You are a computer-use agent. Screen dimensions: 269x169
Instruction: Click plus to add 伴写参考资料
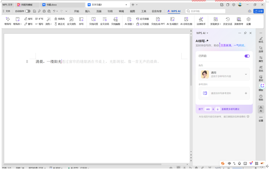pyautogui.click(x=246, y=93)
